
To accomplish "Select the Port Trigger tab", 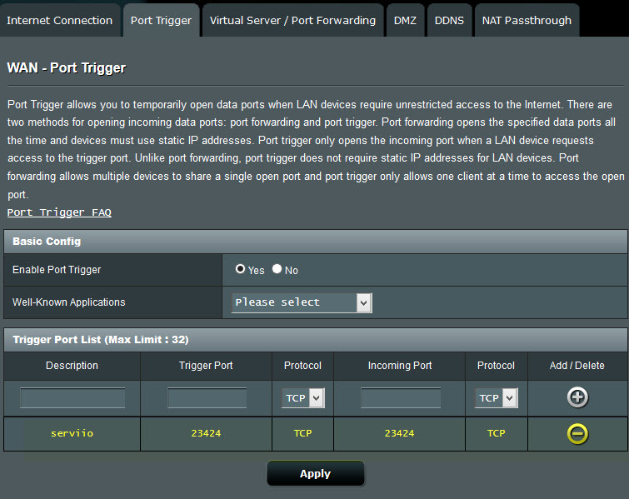I will (x=161, y=20).
